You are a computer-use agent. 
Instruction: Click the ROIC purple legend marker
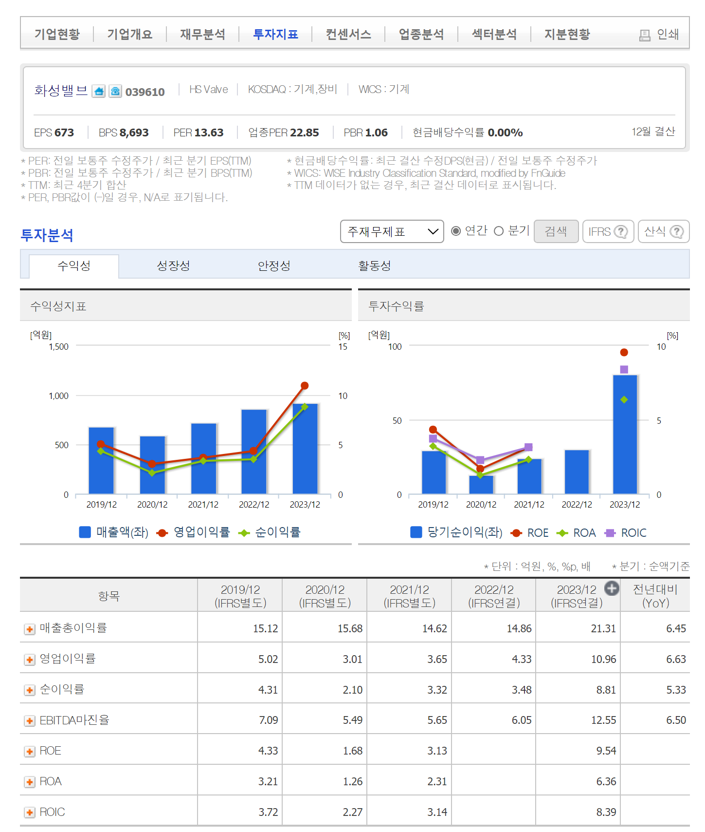point(610,533)
